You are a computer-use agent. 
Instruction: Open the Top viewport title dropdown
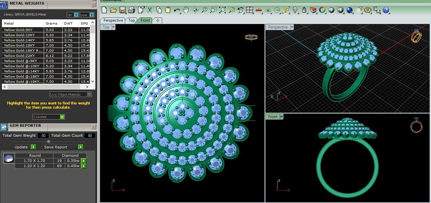pos(114,27)
